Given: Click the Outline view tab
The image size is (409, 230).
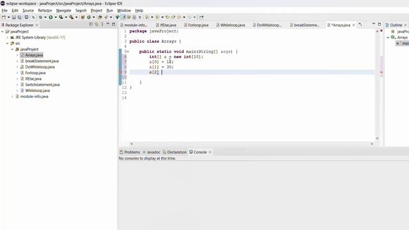Looking at the screenshot, I should tap(396, 25).
